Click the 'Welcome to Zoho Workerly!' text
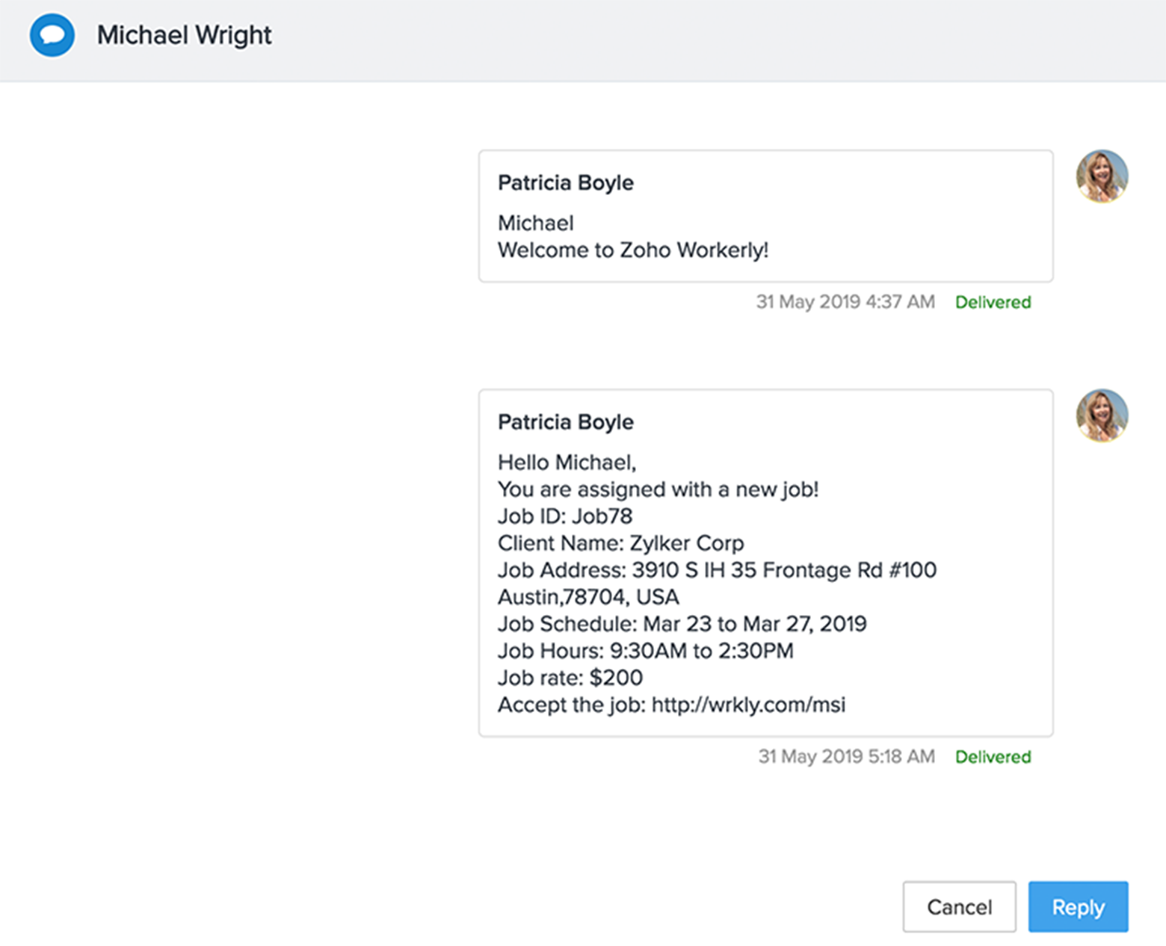This screenshot has height=946, width=1166. pyautogui.click(x=633, y=250)
